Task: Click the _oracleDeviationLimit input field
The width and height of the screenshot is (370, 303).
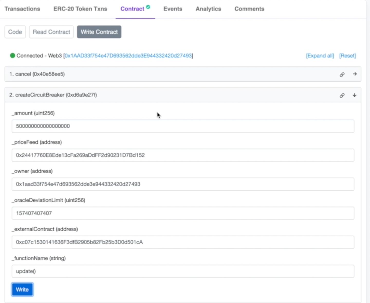Action: point(183,213)
